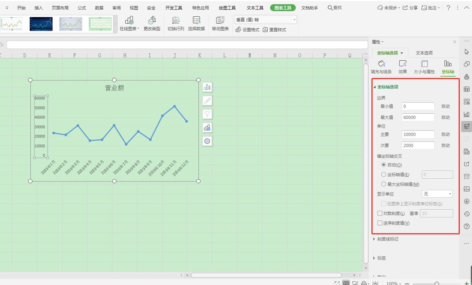Click the 最大值 input field showing 60000
Viewport: 472px width, 285px height.
pos(417,117)
